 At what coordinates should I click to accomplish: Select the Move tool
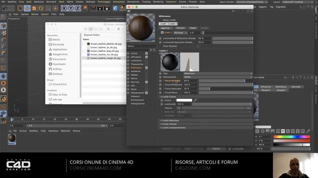(x=27, y=8)
